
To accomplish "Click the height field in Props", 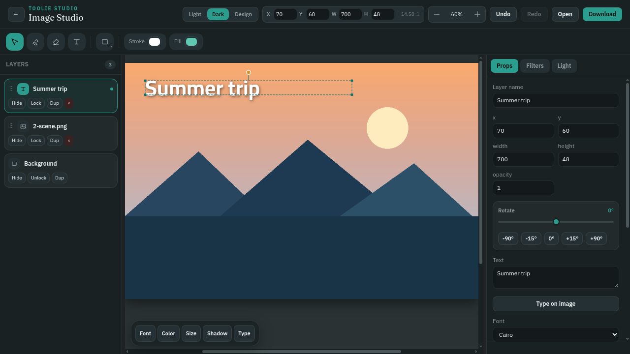I will point(588,159).
